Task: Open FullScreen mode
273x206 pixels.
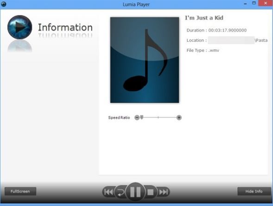Action: (x=20, y=191)
